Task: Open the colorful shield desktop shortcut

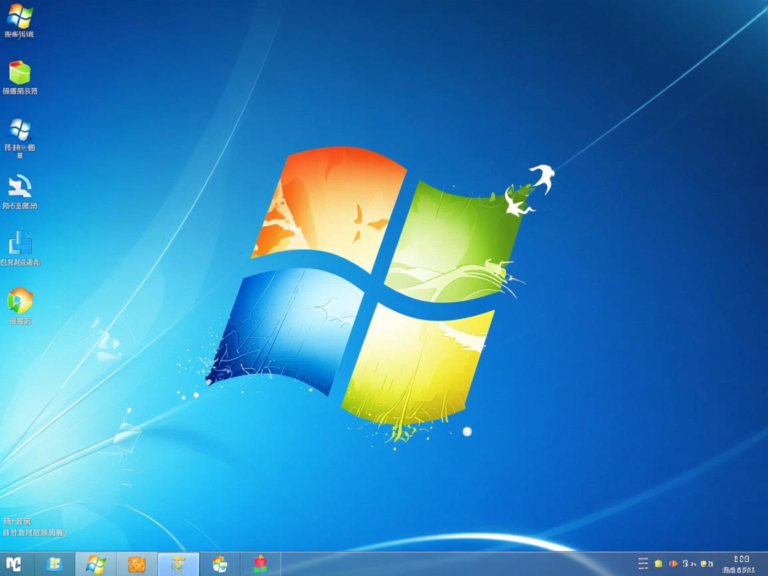Action: tap(19, 301)
